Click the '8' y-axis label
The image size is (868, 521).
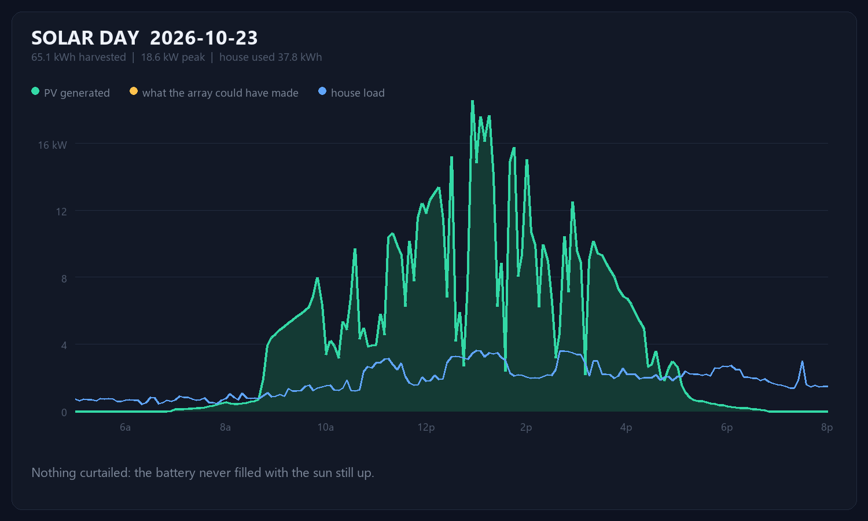click(64, 278)
